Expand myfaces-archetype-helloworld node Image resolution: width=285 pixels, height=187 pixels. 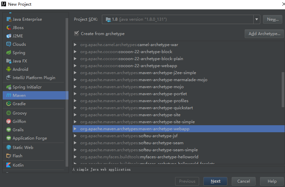pos(75,157)
